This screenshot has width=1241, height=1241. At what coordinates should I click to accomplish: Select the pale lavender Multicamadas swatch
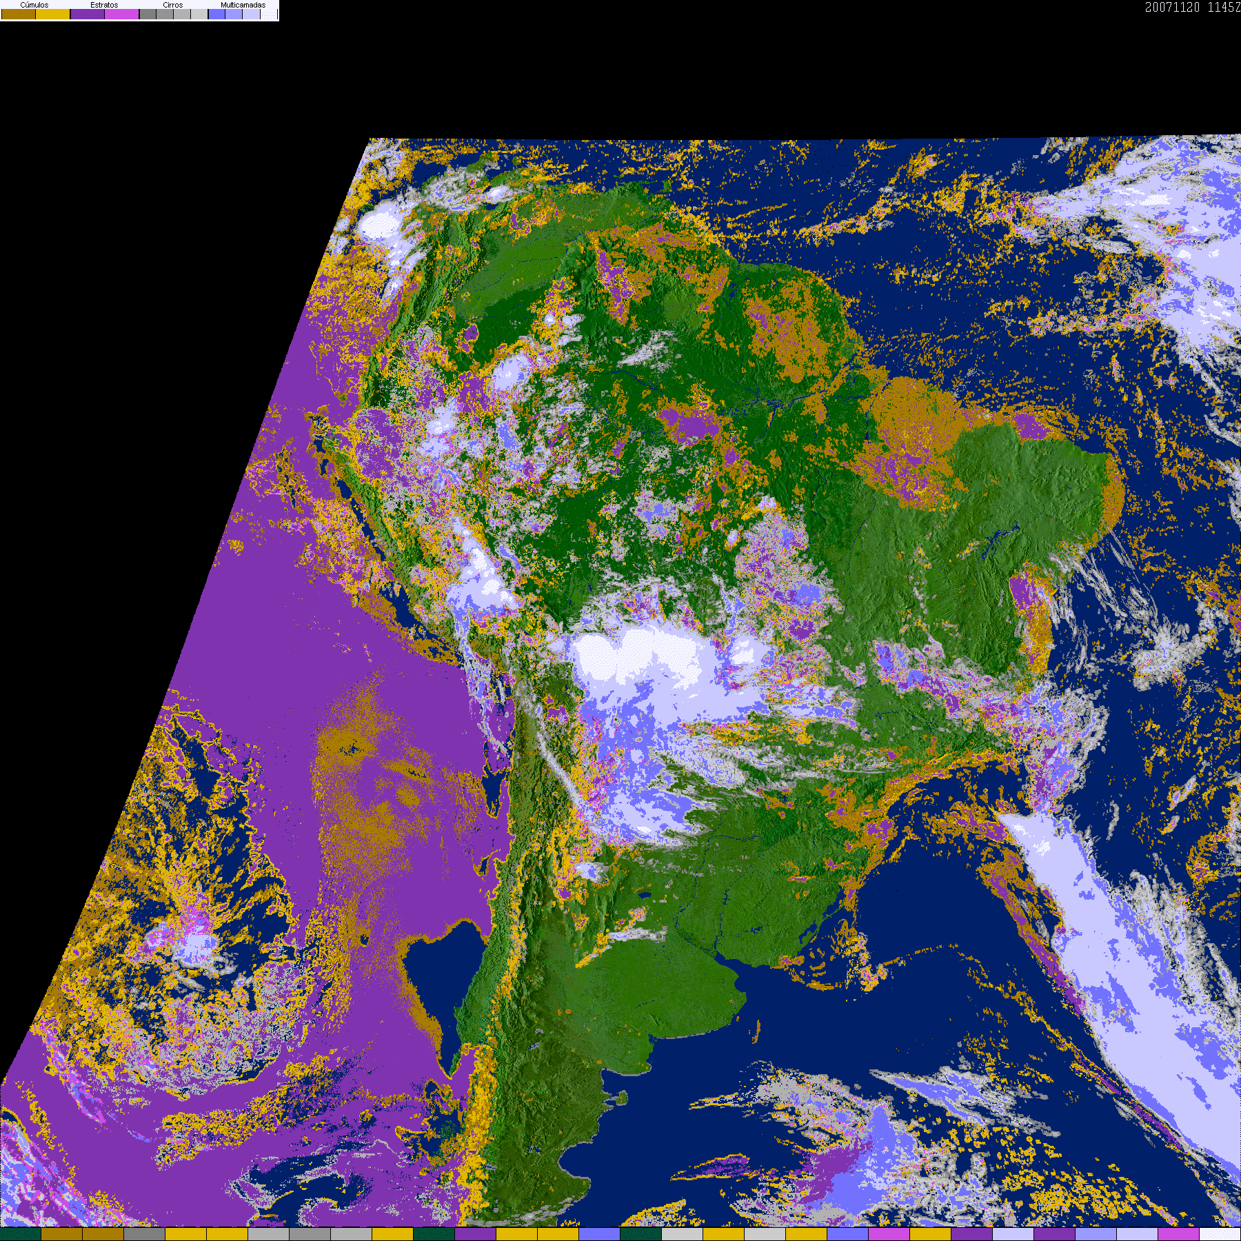point(252,14)
